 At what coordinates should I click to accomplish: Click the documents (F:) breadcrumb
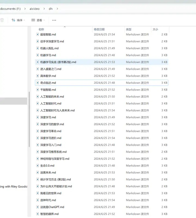tap(10, 9)
